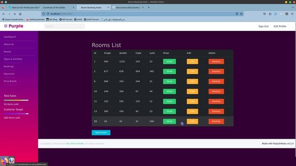Show room with id 10
Viewport: 296px width, 166px height.
[x=169, y=91]
